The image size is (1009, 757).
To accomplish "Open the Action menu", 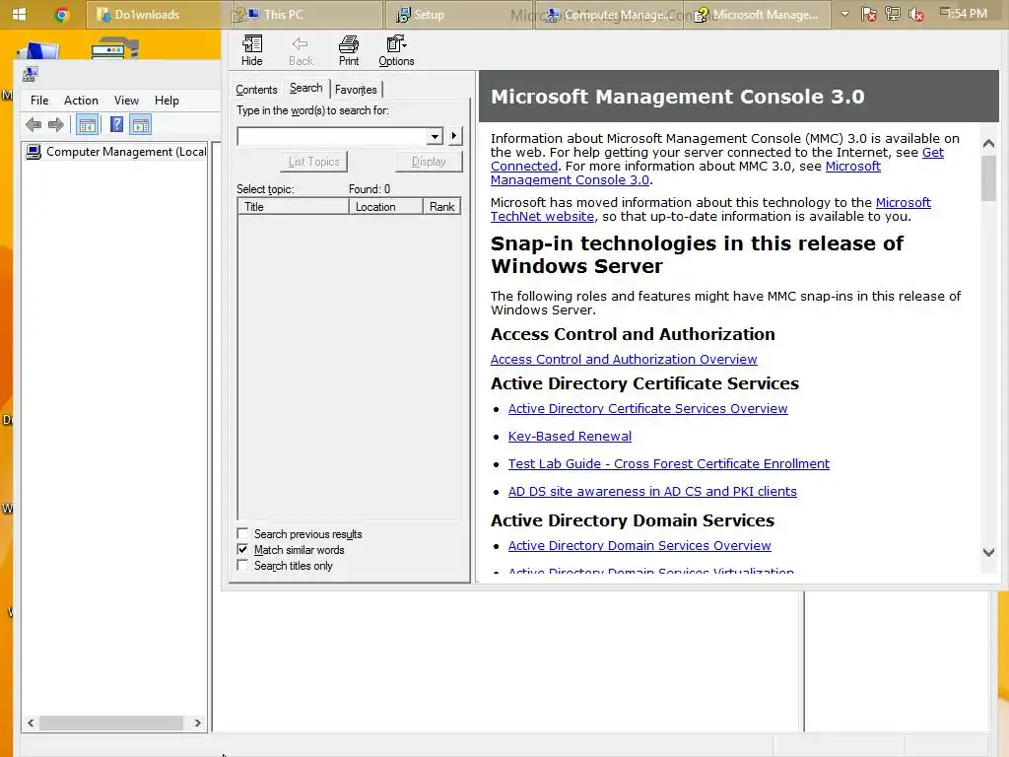I will tap(81, 101).
